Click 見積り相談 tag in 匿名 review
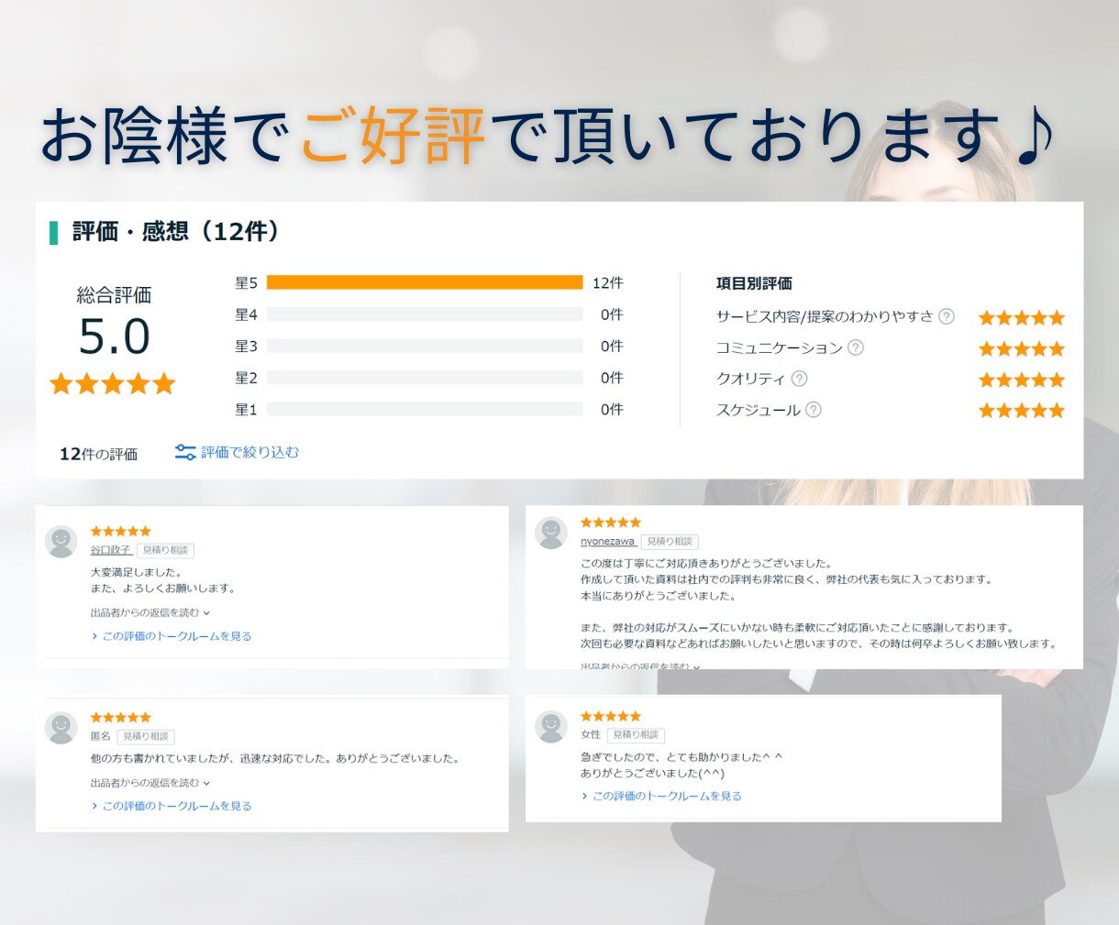This screenshot has height=925, width=1119. click(146, 736)
